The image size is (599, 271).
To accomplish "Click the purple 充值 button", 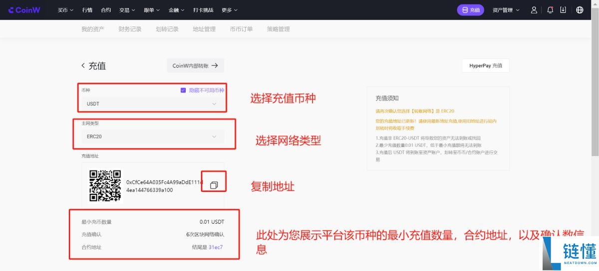I will [x=470, y=10].
